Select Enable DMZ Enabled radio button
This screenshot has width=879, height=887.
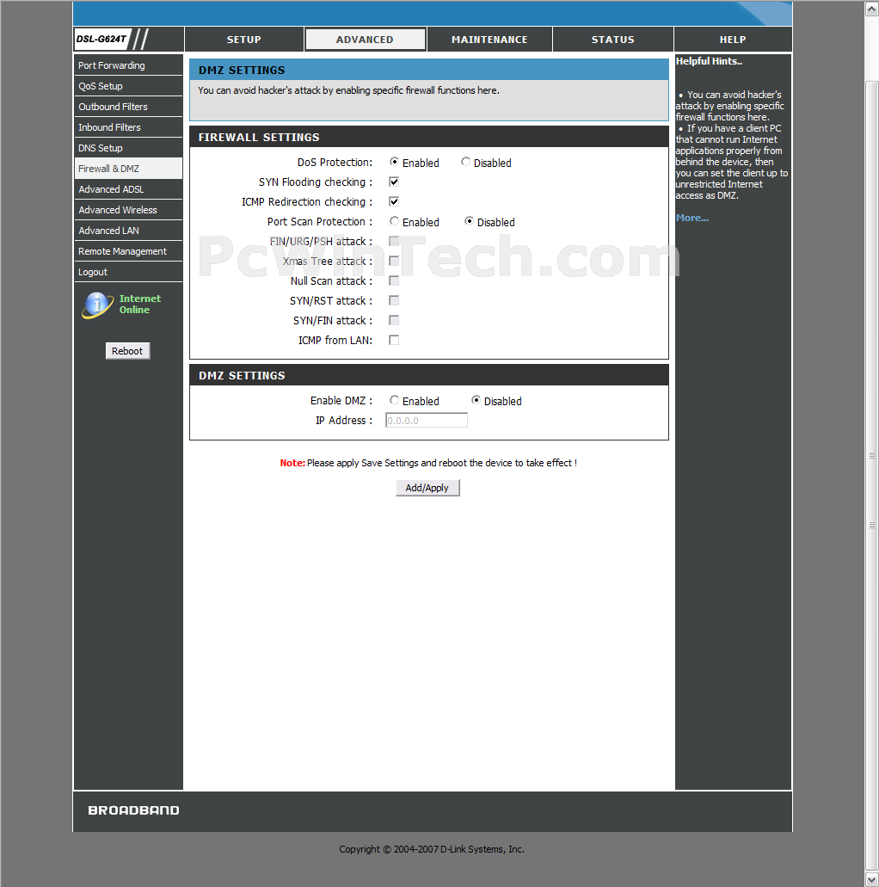(394, 400)
